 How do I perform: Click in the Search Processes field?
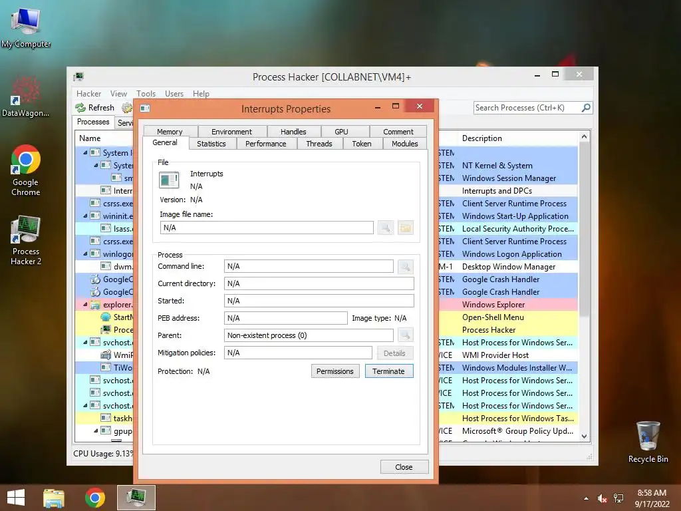point(527,107)
